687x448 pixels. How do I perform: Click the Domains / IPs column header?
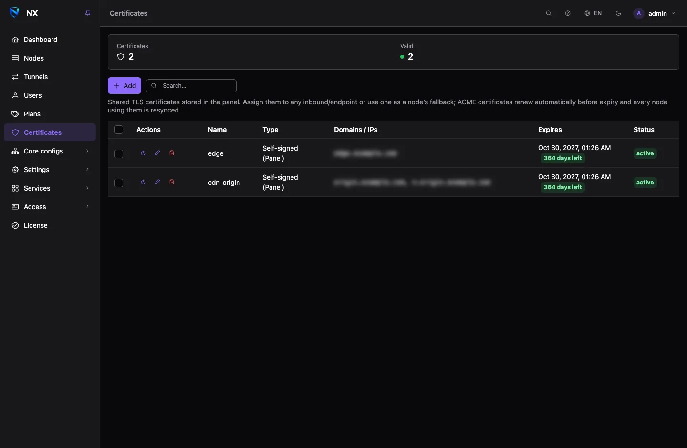[x=355, y=130]
